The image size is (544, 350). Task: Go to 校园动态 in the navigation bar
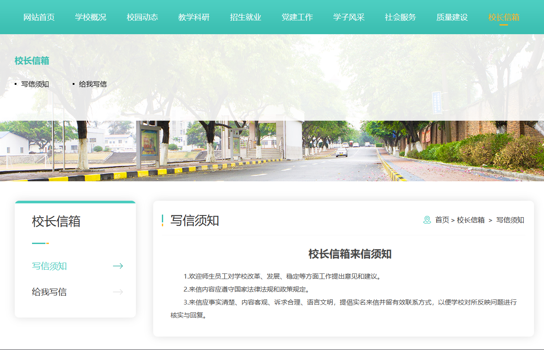[142, 17]
